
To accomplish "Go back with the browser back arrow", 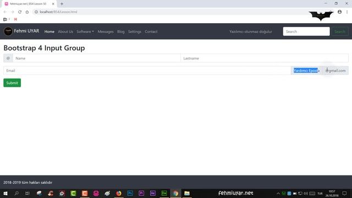I will (x=5, y=12).
